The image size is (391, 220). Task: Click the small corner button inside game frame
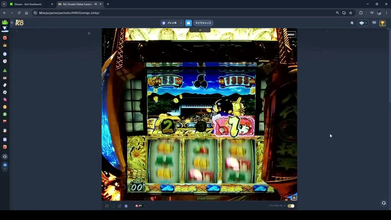point(294,198)
